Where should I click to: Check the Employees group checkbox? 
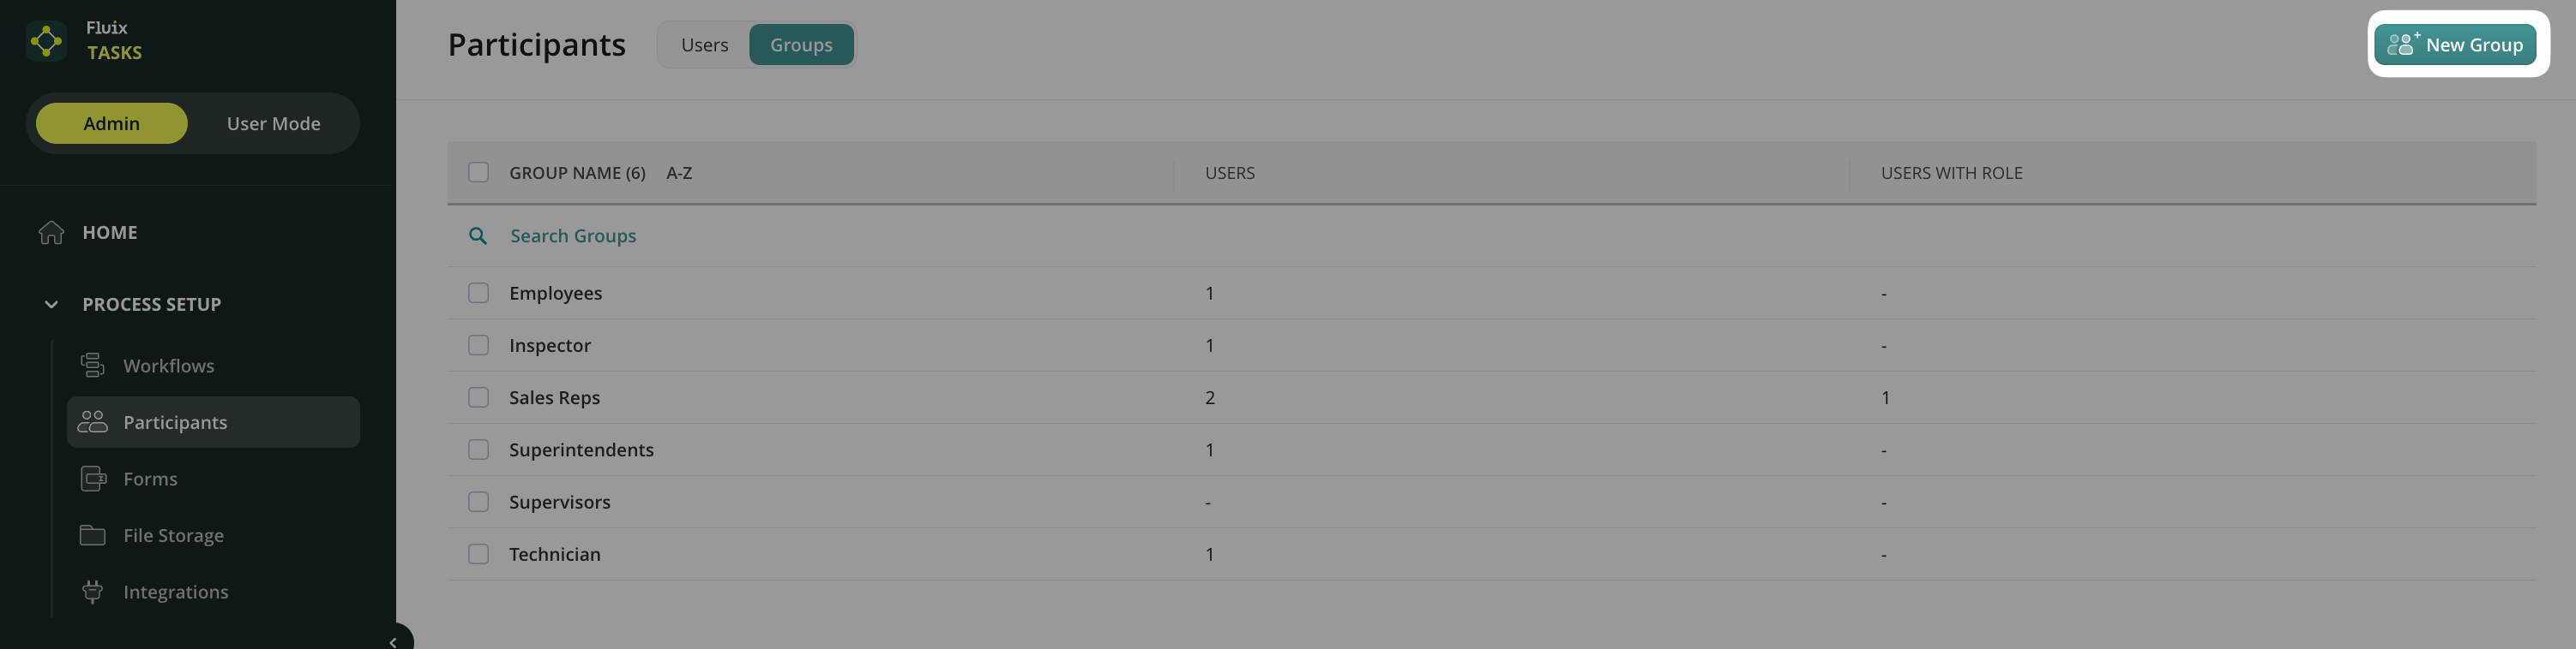[x=478, y=294]
